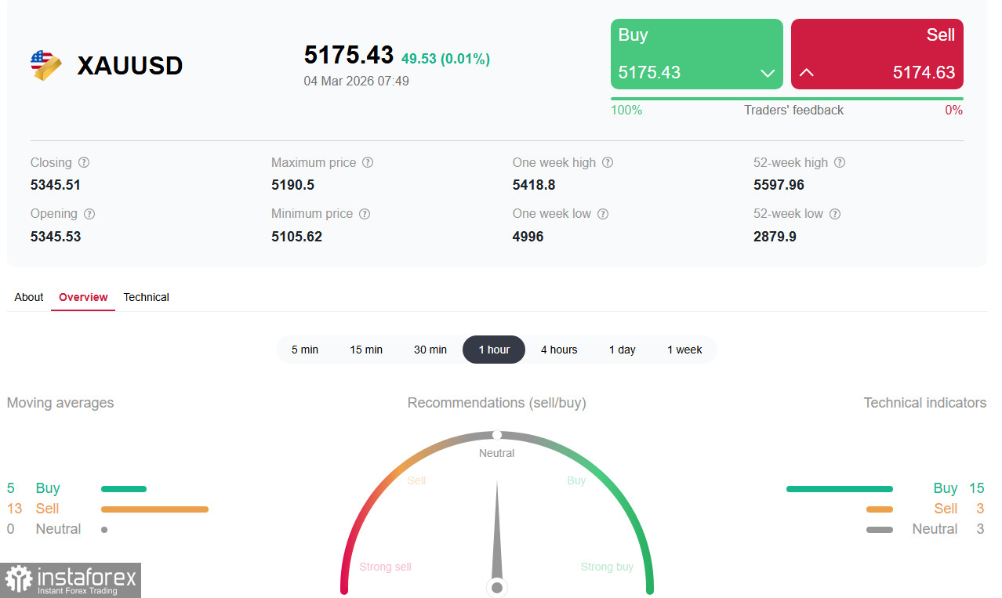
Task: Click the 0% sell feedback percentage
Action: click(953, 111)
